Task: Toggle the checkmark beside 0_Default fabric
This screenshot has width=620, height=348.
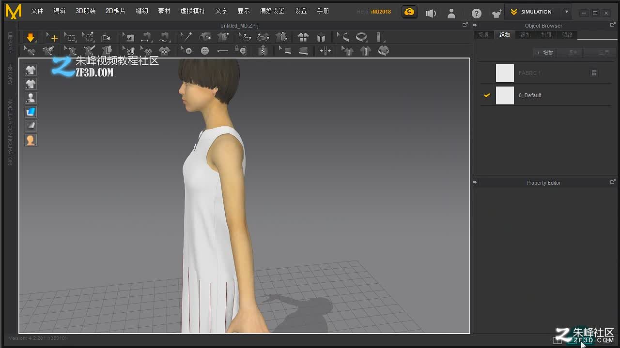Action: point(487,95)
